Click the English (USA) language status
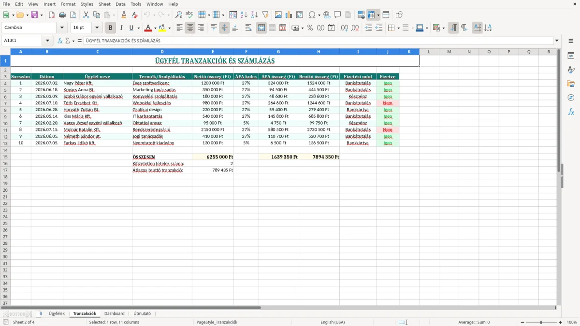 tap(333, 322)
